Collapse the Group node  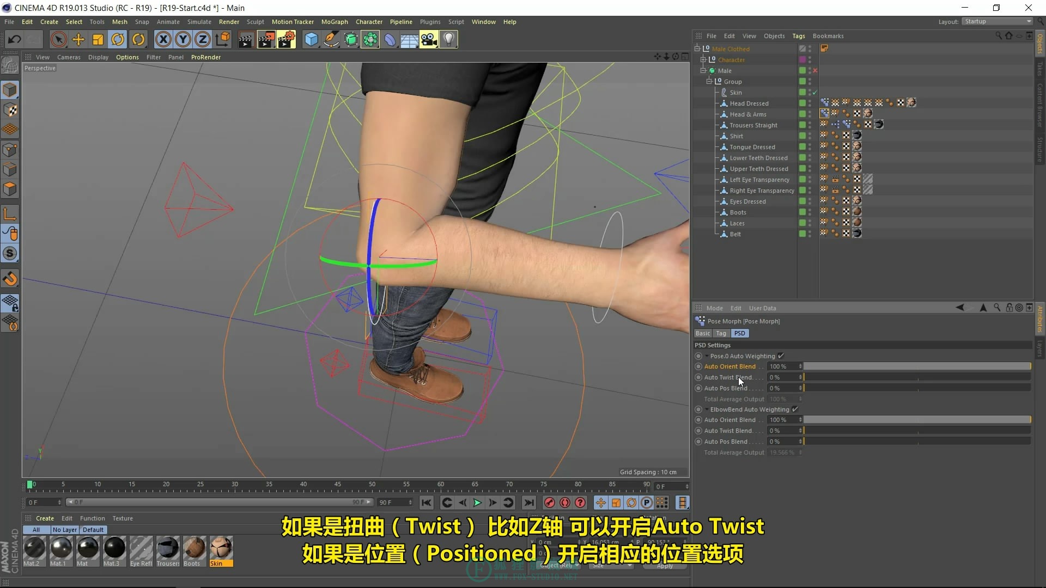(x=709, y=81)
